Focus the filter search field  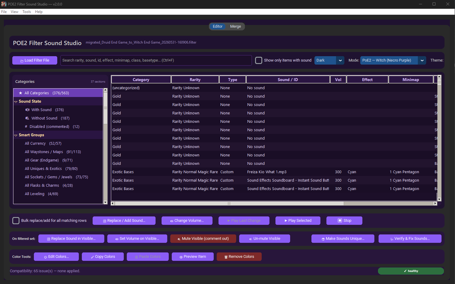[x=156, y=61]
